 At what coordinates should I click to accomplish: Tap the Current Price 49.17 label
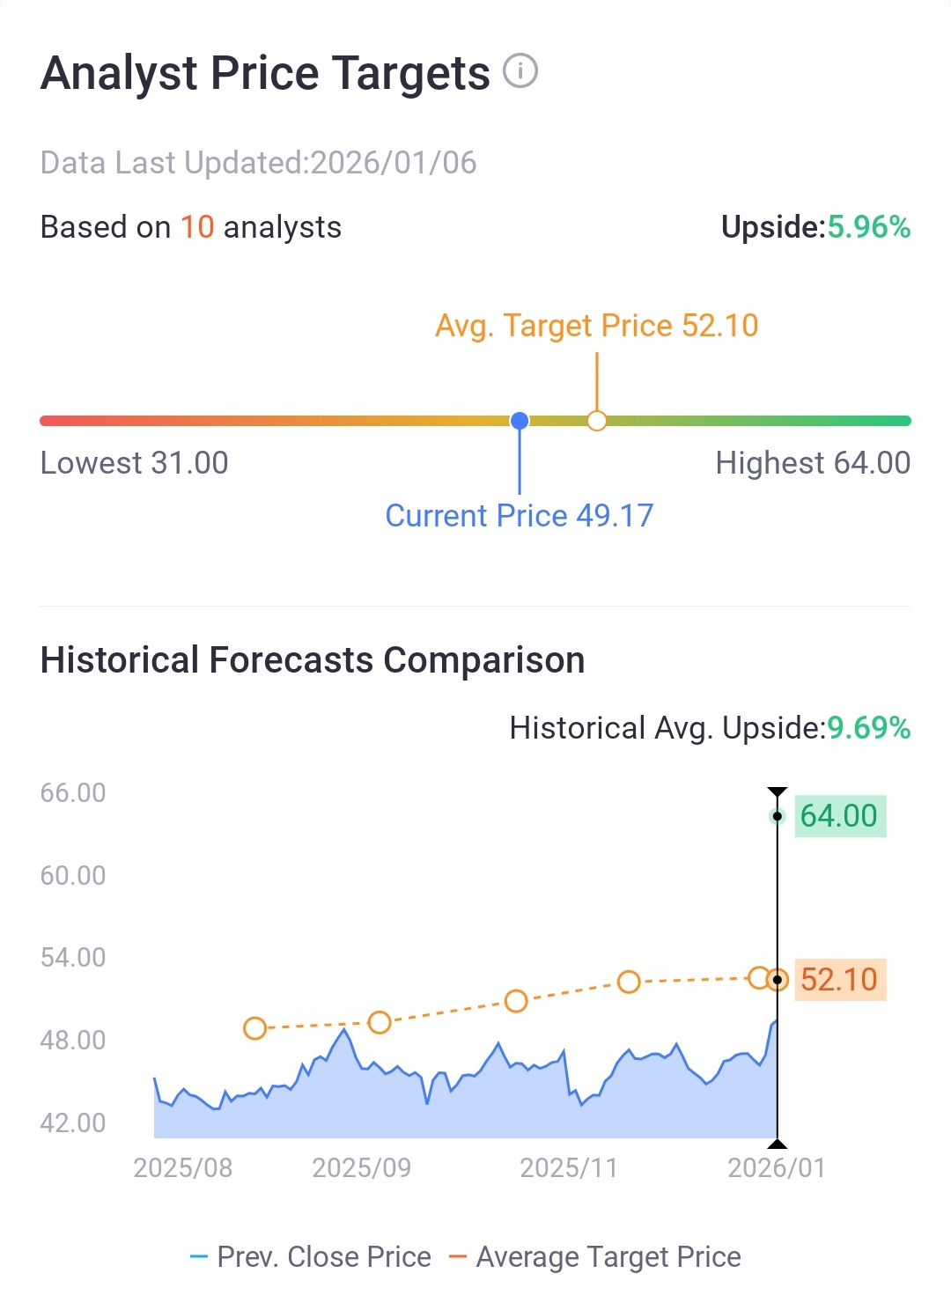pyautogui.click(x=520, y=516)
